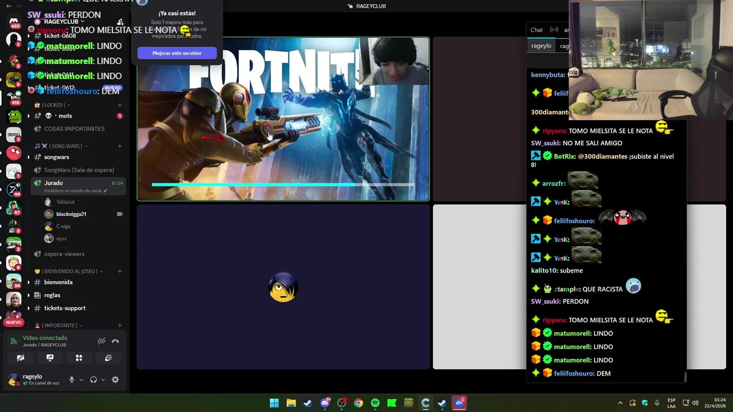This screenshot has height=412, width=733.
Task: Focus the Fortnite video stream tile
Action: [283, 119]
